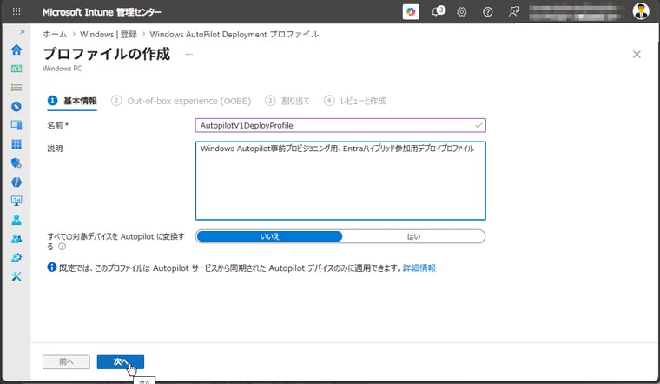Image resolution: width=660 pixels, height=384 pixels.
Task: Click the 説明 description text area
Action: pos(340,181)
